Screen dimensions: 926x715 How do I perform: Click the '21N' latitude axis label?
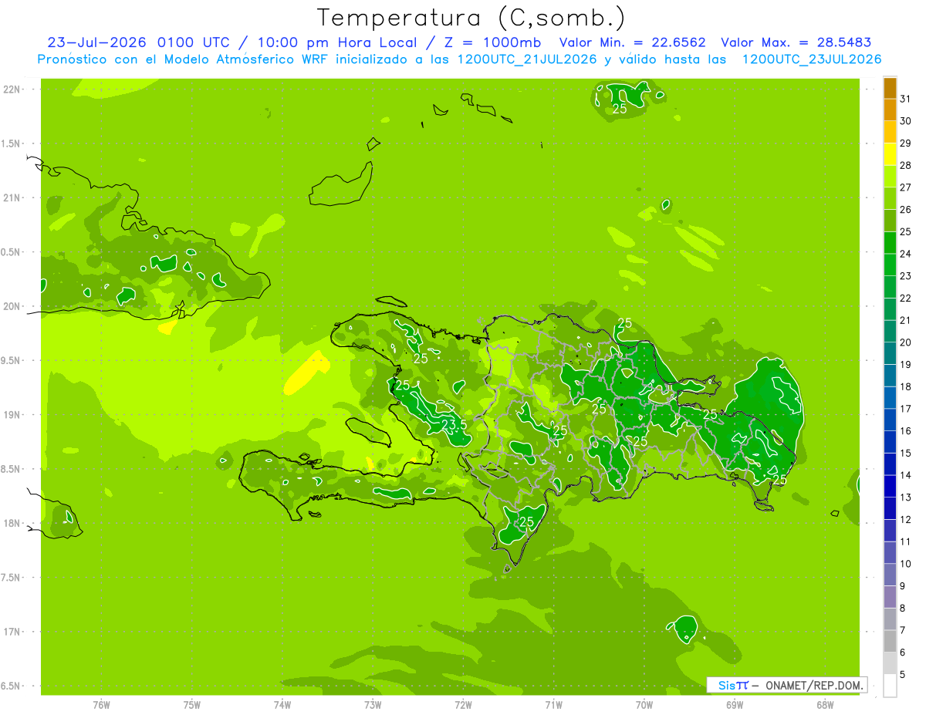pyautogui.click(x=12, y=198)
